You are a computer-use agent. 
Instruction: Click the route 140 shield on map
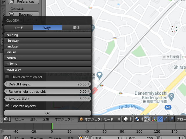pos(168,107)
